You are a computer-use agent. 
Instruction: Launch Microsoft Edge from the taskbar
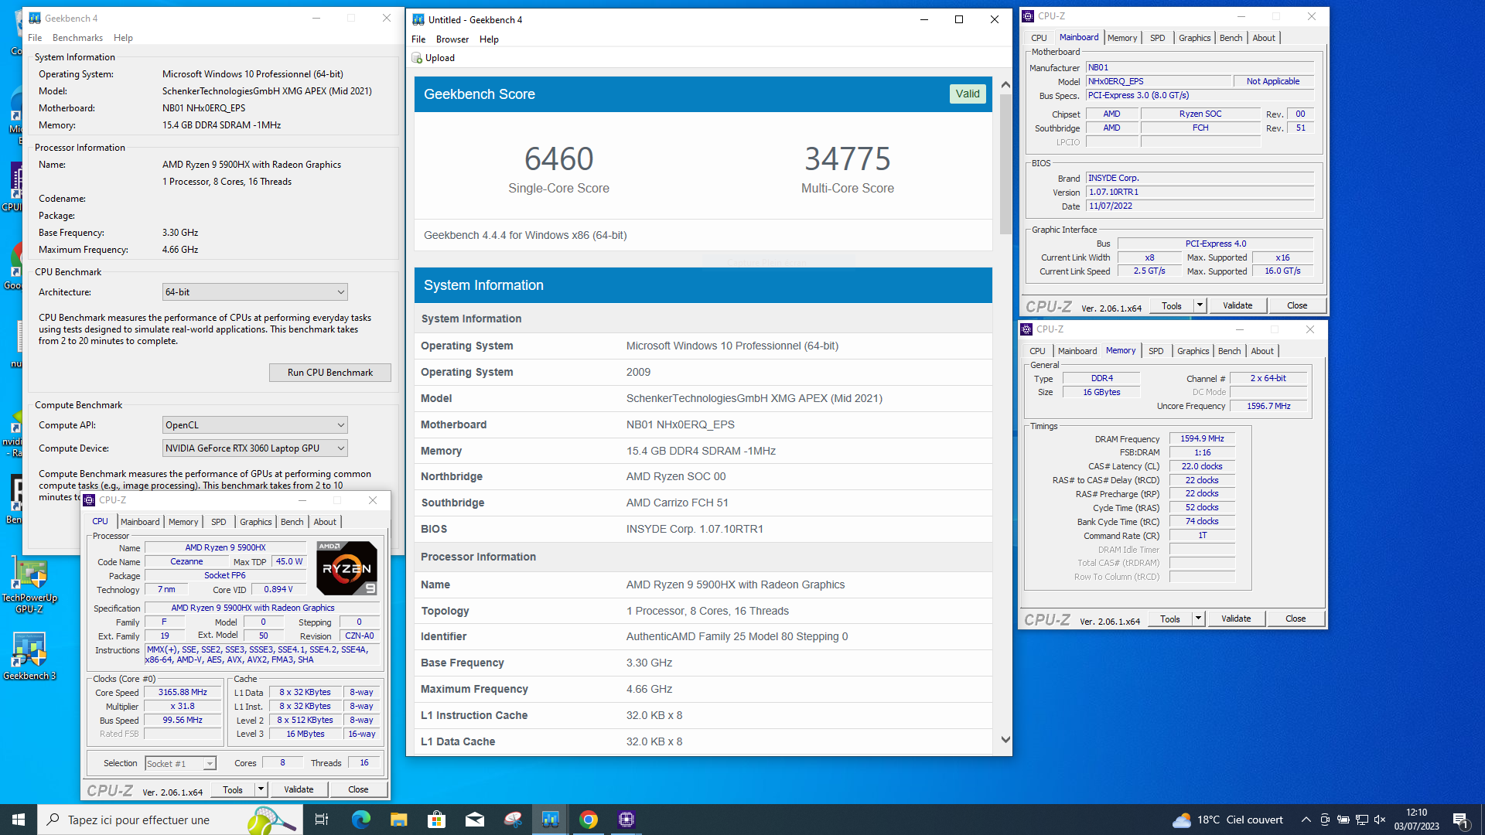(360, 820)
